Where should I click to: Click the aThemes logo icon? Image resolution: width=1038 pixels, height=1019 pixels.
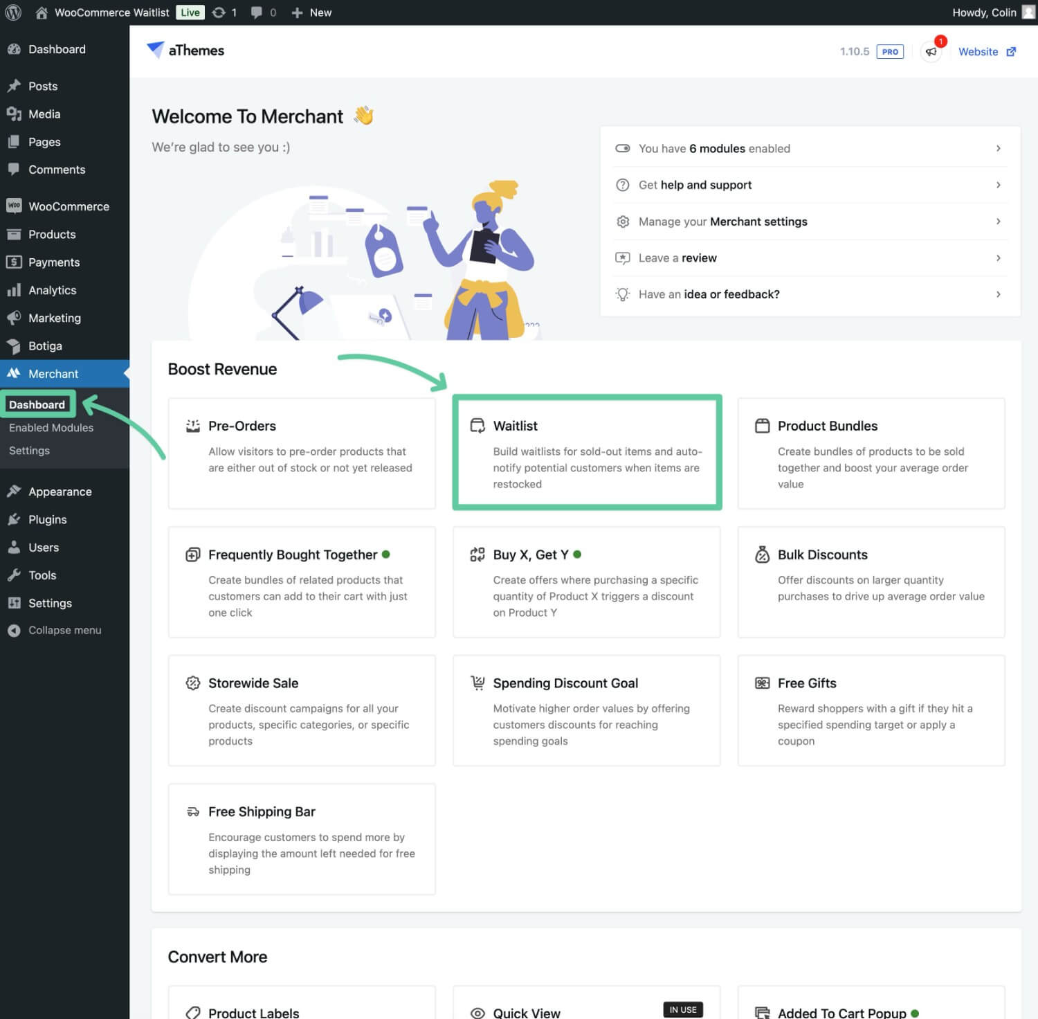(x=156, y=50)
